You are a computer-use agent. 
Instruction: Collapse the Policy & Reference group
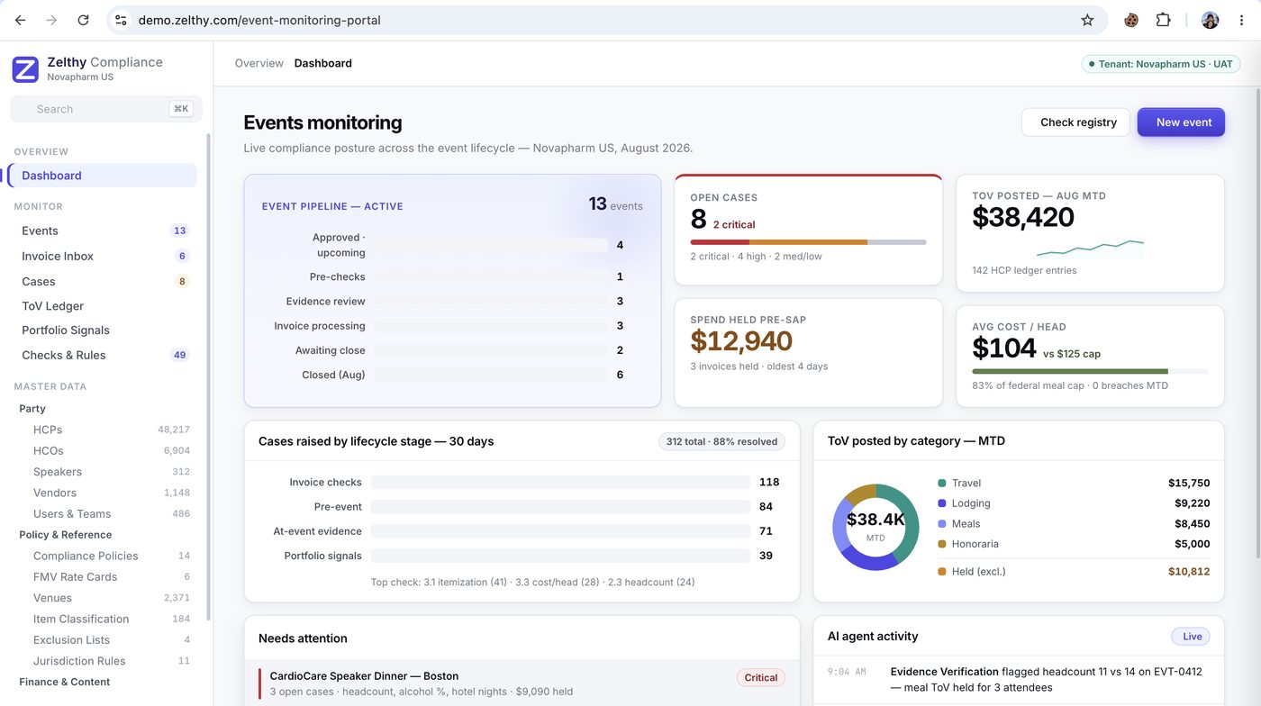point(65,534)
